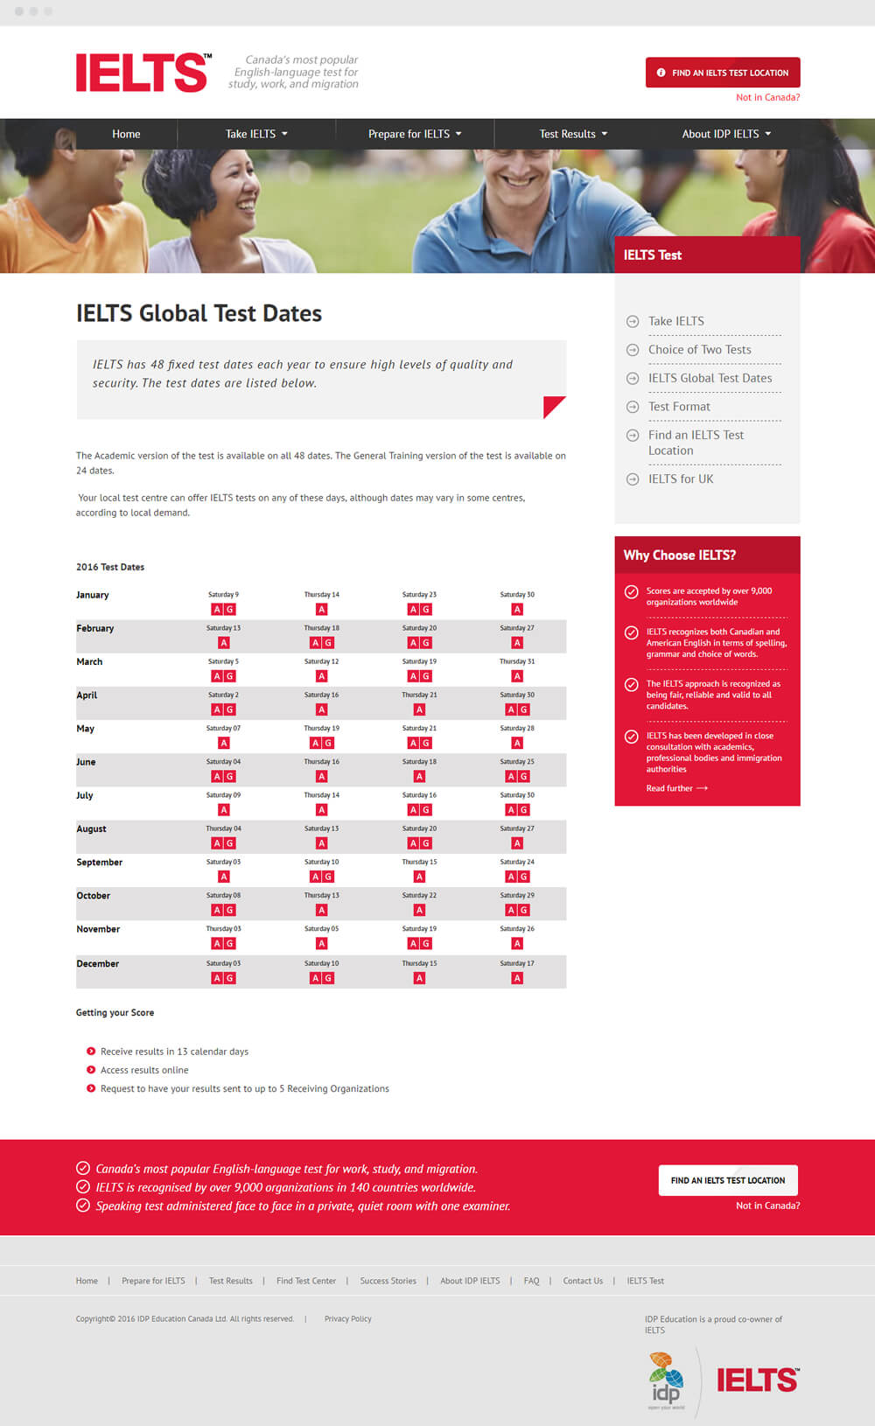The width and height of the screenshot is (875, 1426).
Task: Open the Test Results navigation menu
Action: pos(573,134)
